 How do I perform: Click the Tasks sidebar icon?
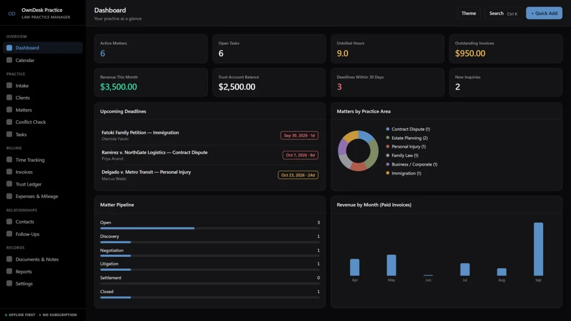pos(9,134)
